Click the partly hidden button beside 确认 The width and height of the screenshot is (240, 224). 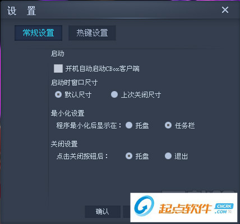pyautogui.click(x=127, y=212)
